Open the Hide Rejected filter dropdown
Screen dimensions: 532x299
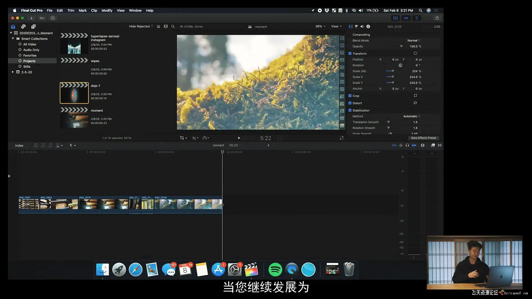click(x=141, y=26)
